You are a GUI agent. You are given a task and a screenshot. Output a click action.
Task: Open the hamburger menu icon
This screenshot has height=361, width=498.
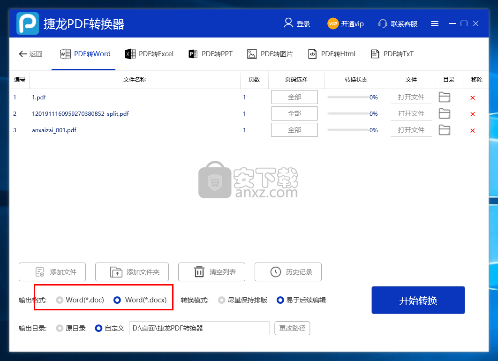435,23
